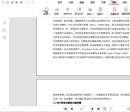
Task: Go to the next page
Action: pyautogui.click(x=92, y=109)
